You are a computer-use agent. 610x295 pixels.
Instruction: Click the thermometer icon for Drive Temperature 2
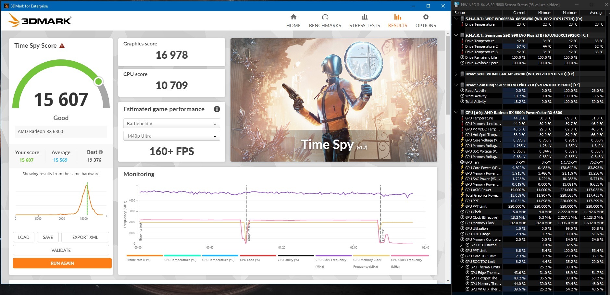pyautogui.click(x=462, y=46)
